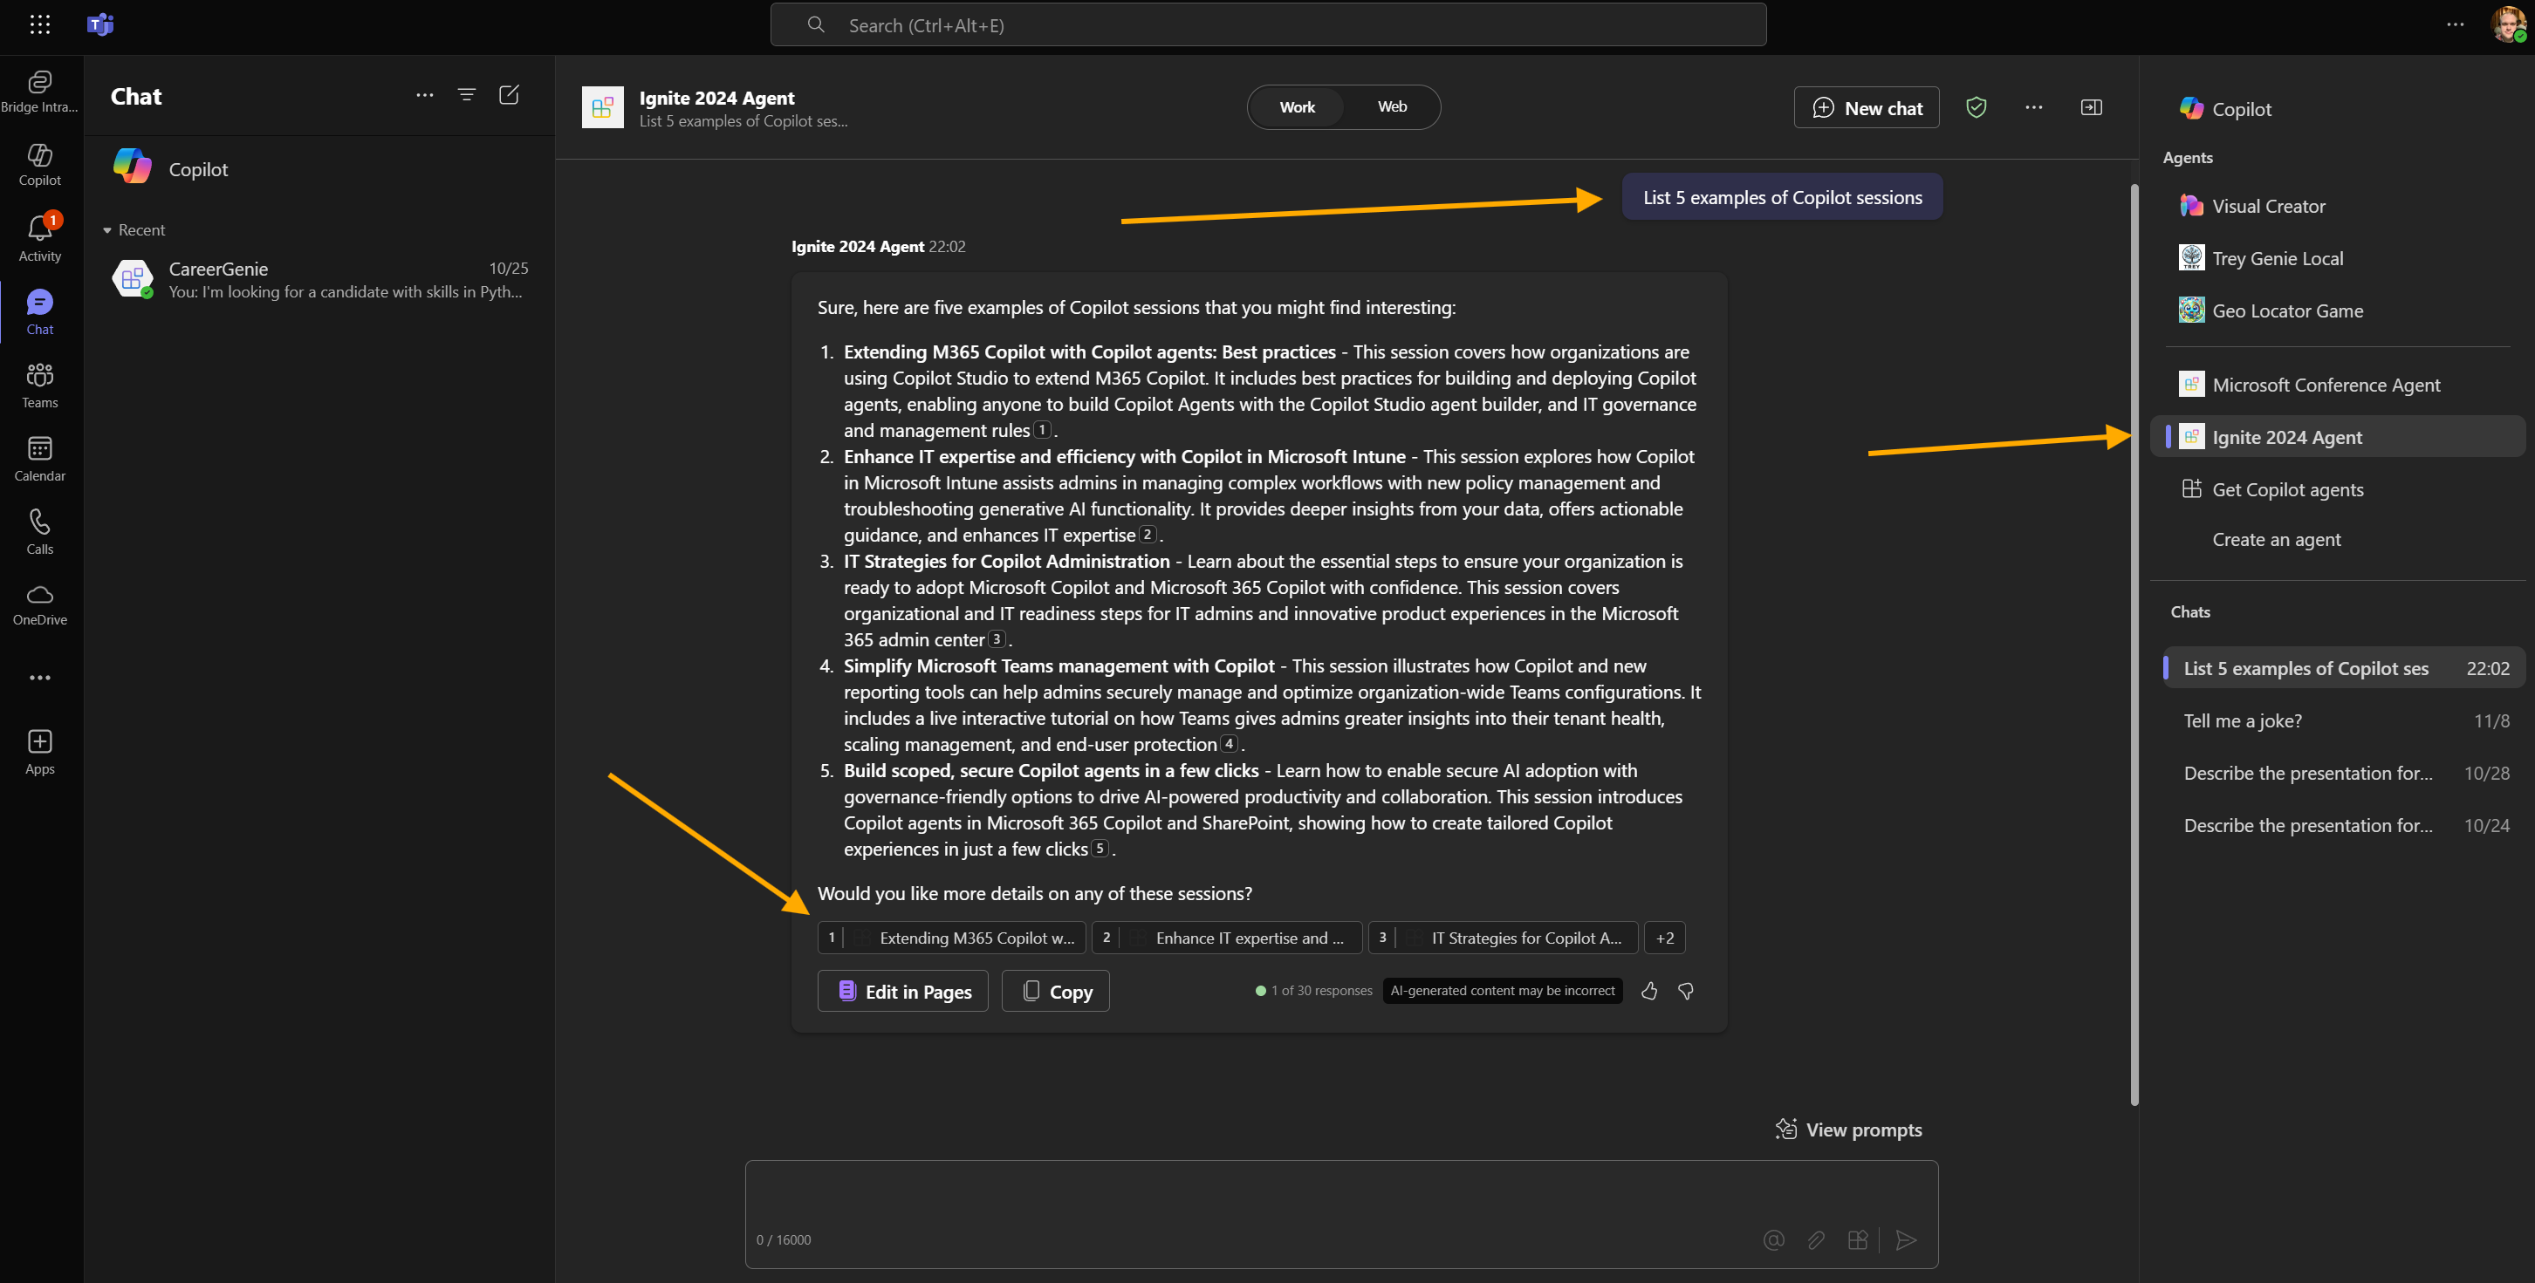Open the more options menu next to New chat
This screenshot has height=1283, width=2535.
(2033, 107)
